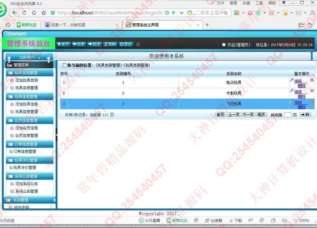
Task: Collapse 玩具评价管理 sidebar section
Action: tap(30, 160)
